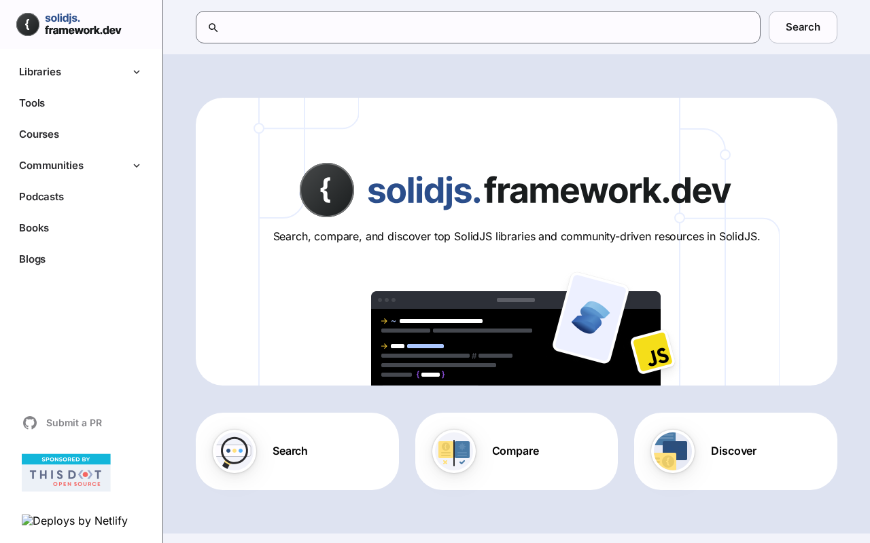
Task: Click the Search button
Action: pyautogui.click(x=803, y=27)
